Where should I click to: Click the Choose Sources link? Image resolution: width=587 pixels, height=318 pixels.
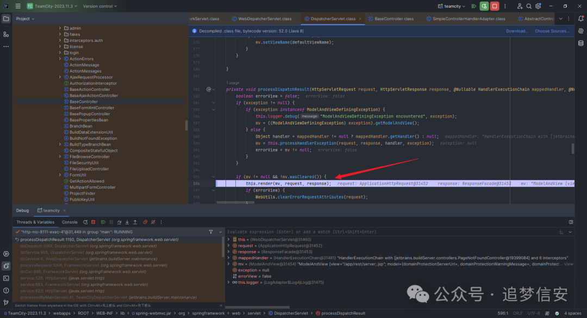coord(552,31)
